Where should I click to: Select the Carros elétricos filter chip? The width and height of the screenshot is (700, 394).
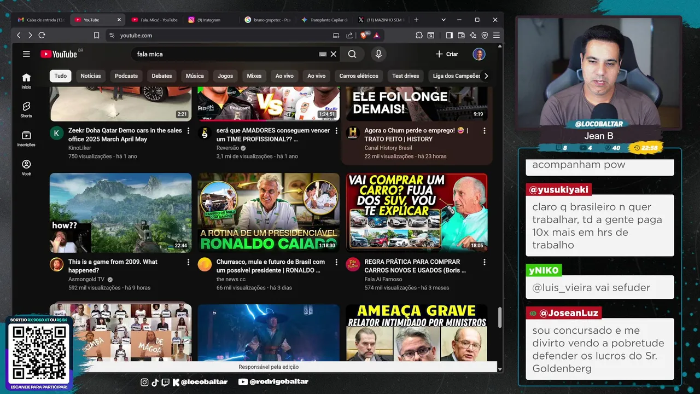pos(359,76)
